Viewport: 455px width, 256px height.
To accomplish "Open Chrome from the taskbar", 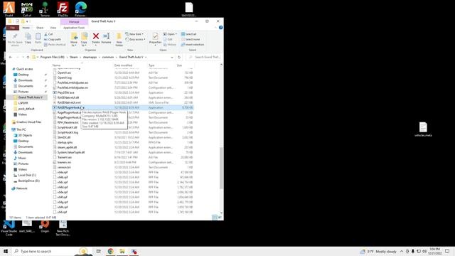I will coord(111,251).
